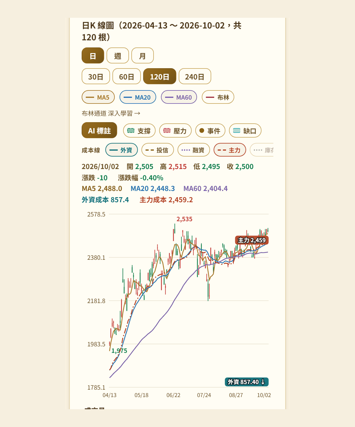
Task: Toggle 事件 event markers
Action: tap(210, 130)
